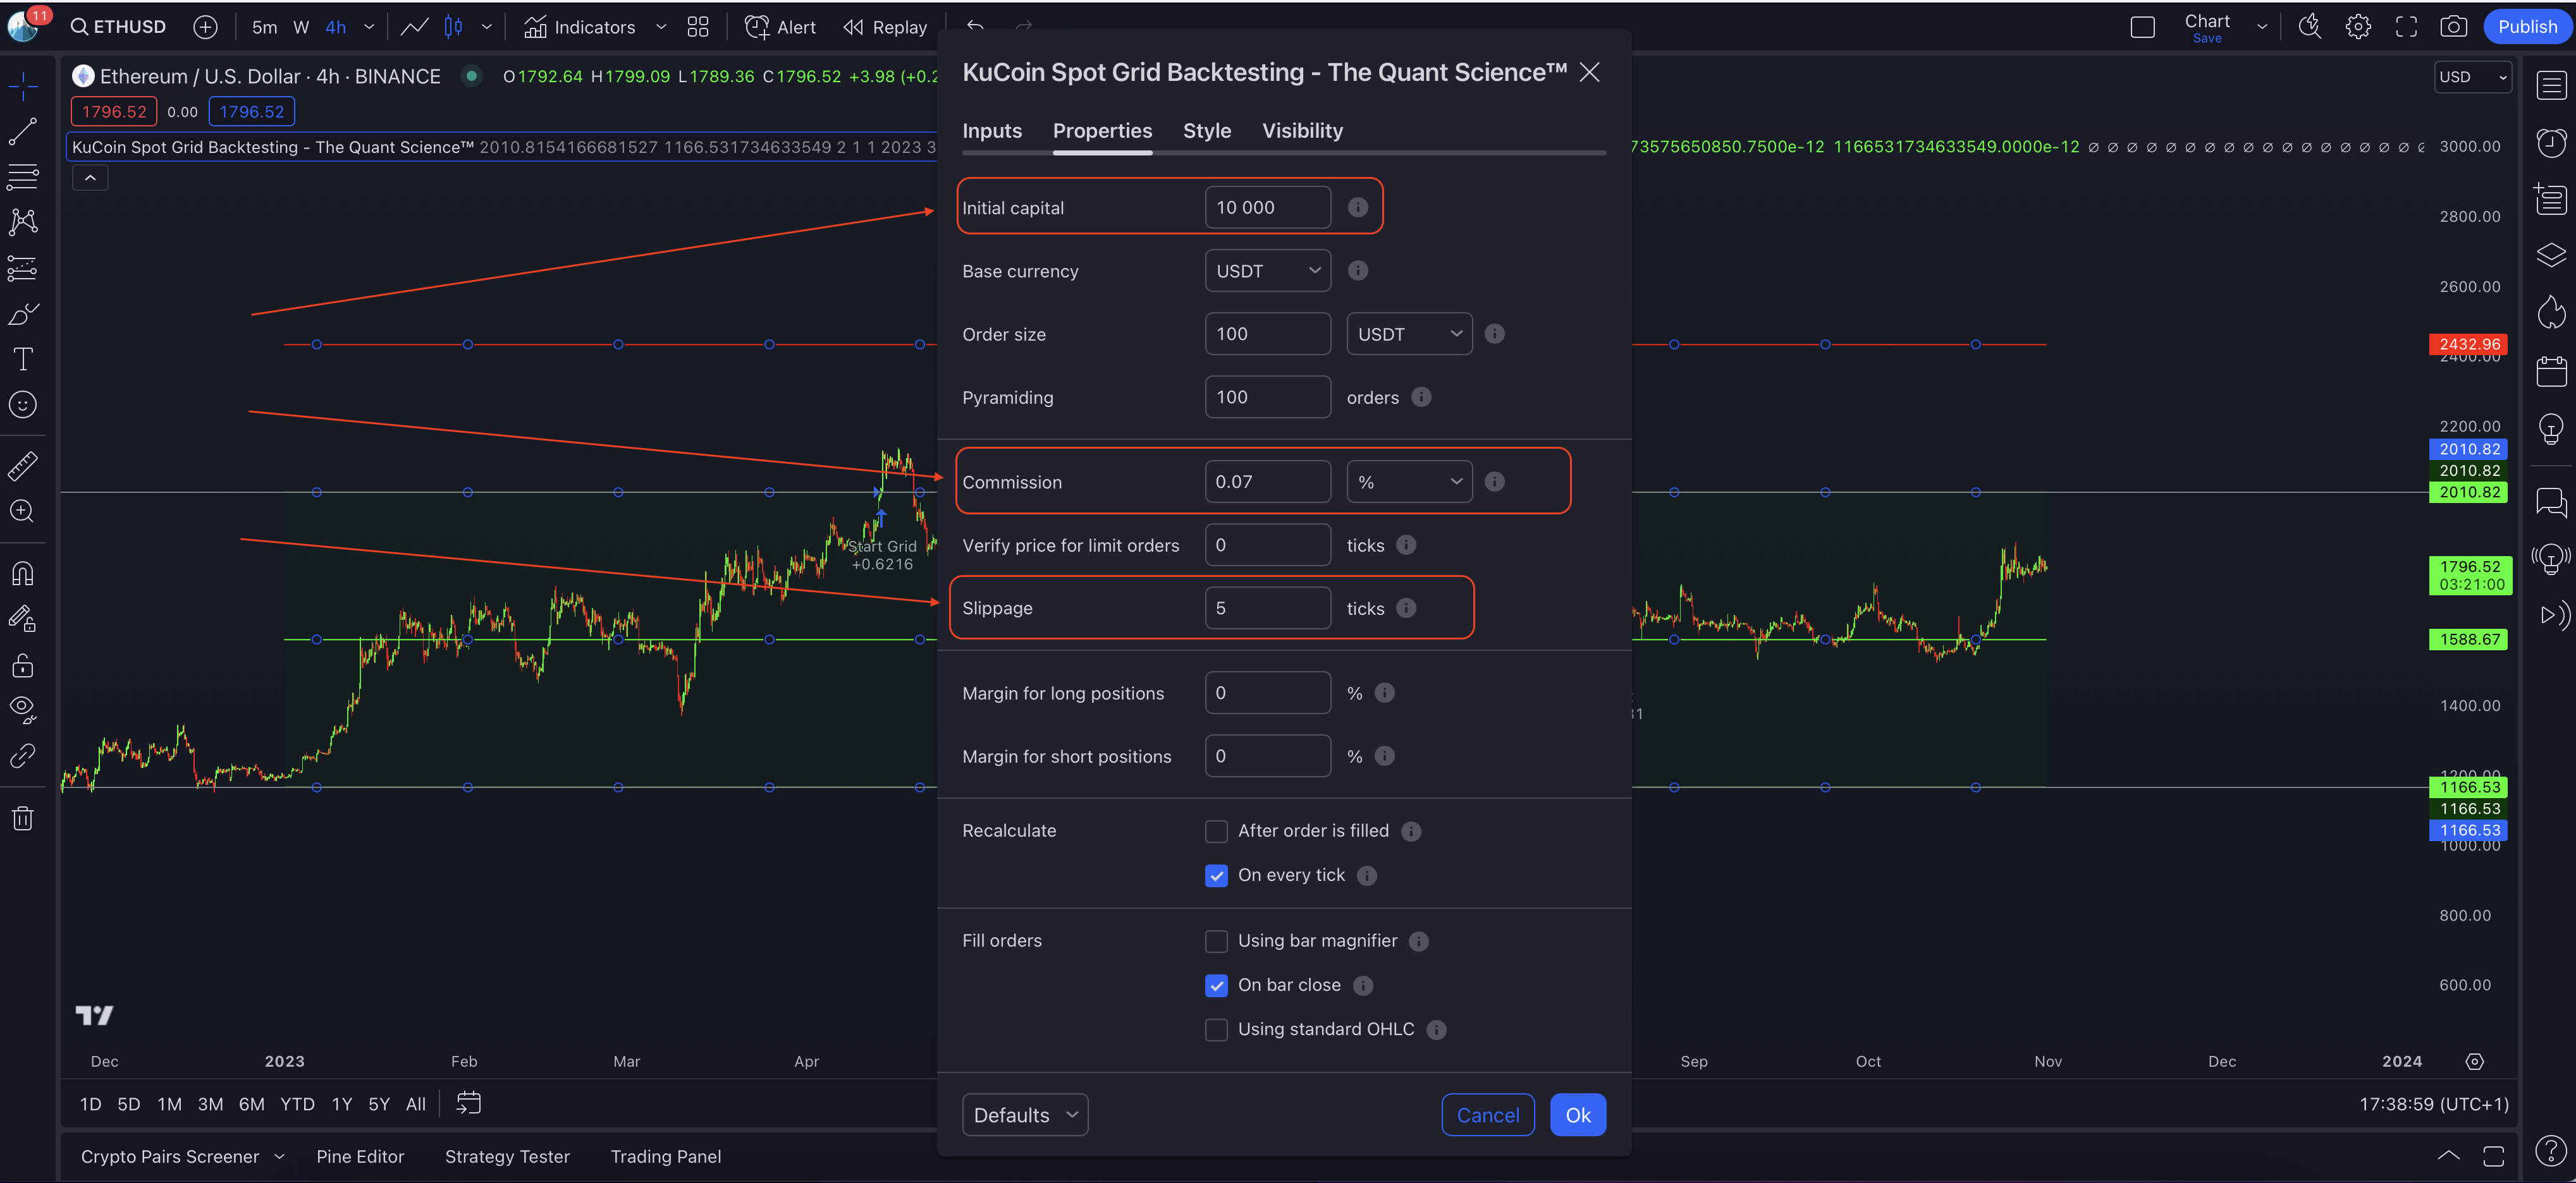Expand the Defaults dropdown
Viewport: 2576px width, 1183px height.
(x=1024, y=1115)
